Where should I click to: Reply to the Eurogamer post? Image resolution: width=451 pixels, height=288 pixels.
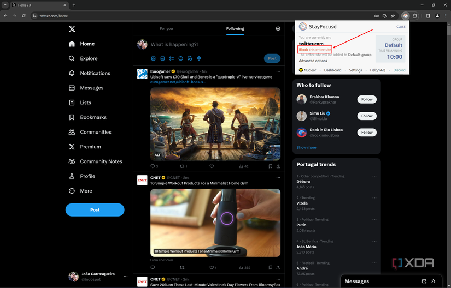point(153,166)
